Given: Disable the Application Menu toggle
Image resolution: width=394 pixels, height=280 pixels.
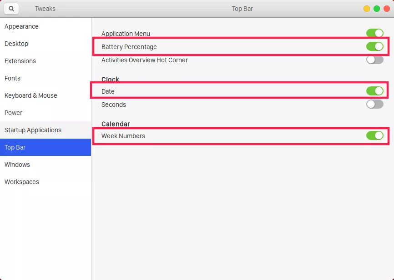Looking at the screenshot, I should [375, 33].
